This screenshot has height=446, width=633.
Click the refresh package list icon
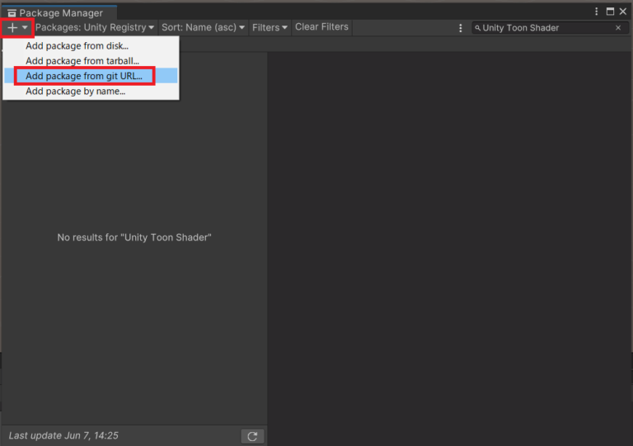(252, 436)
